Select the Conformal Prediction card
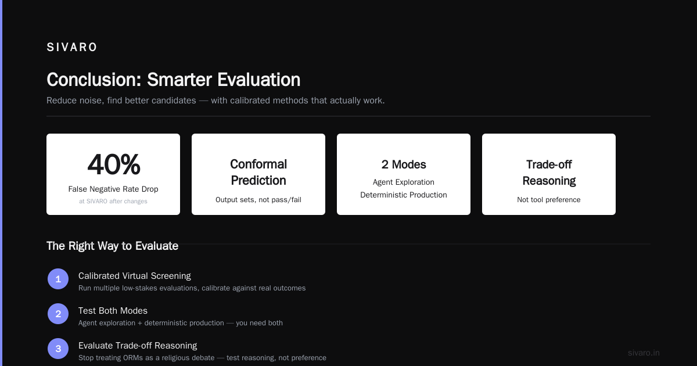This screenshot has height=366, width=697. [258, 174]
